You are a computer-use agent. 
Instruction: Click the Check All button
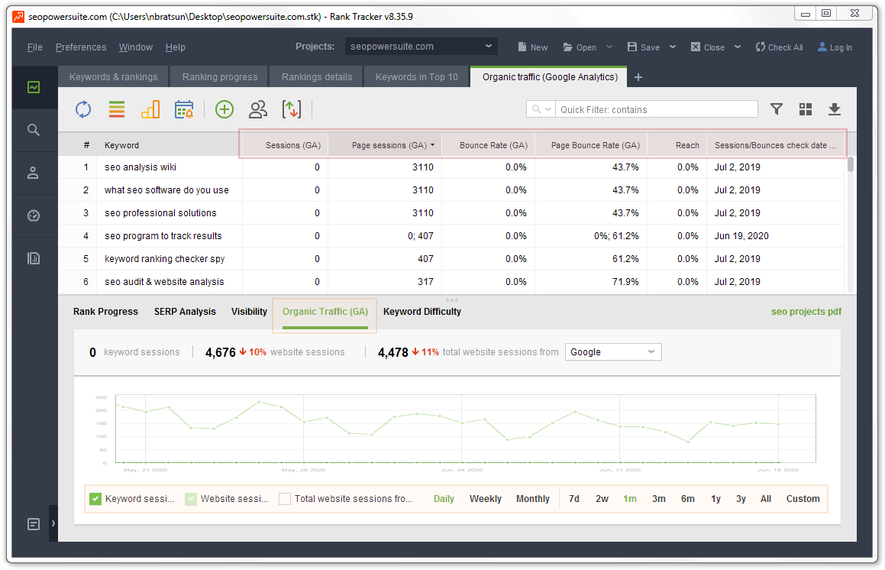(x=779, y=47)
